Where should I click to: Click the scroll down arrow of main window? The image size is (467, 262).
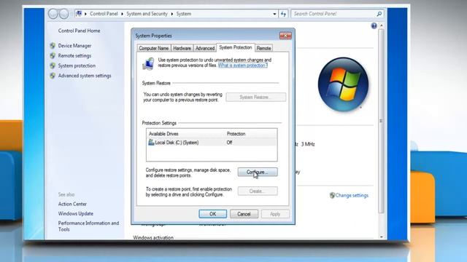point(381,237)
